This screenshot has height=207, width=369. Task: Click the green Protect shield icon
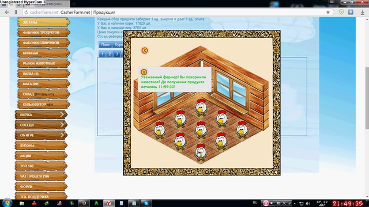click(x=341, y=12)
